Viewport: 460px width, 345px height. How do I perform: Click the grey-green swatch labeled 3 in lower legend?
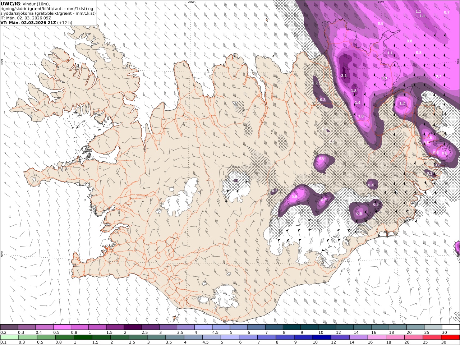(x=157, y=337)
